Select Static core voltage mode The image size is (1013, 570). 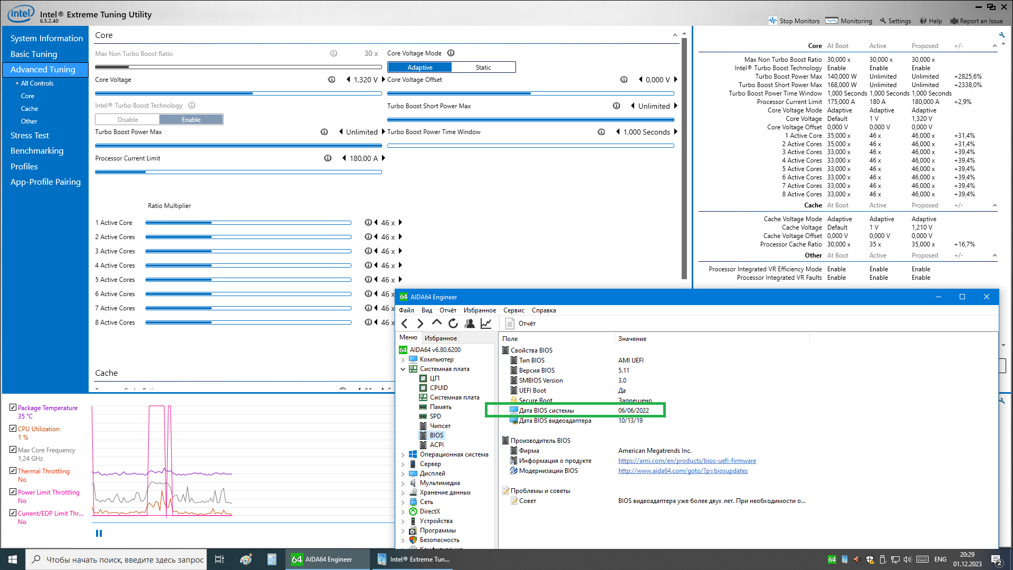[x=483, y=68]
